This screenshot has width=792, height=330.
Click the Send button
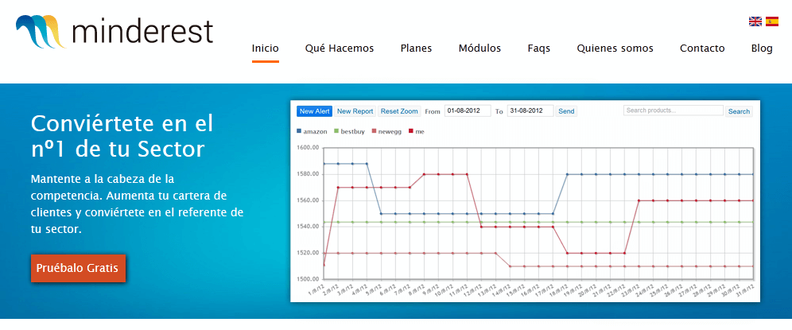click(566, 111)
